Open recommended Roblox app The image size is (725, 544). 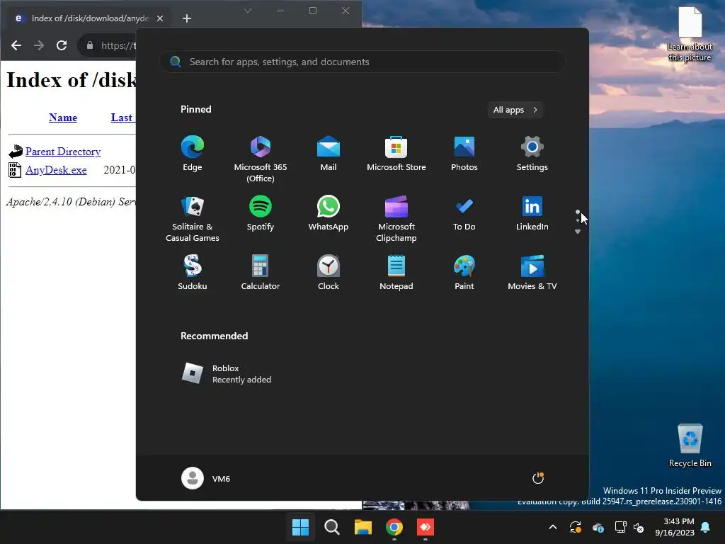[x=227, y=373]
